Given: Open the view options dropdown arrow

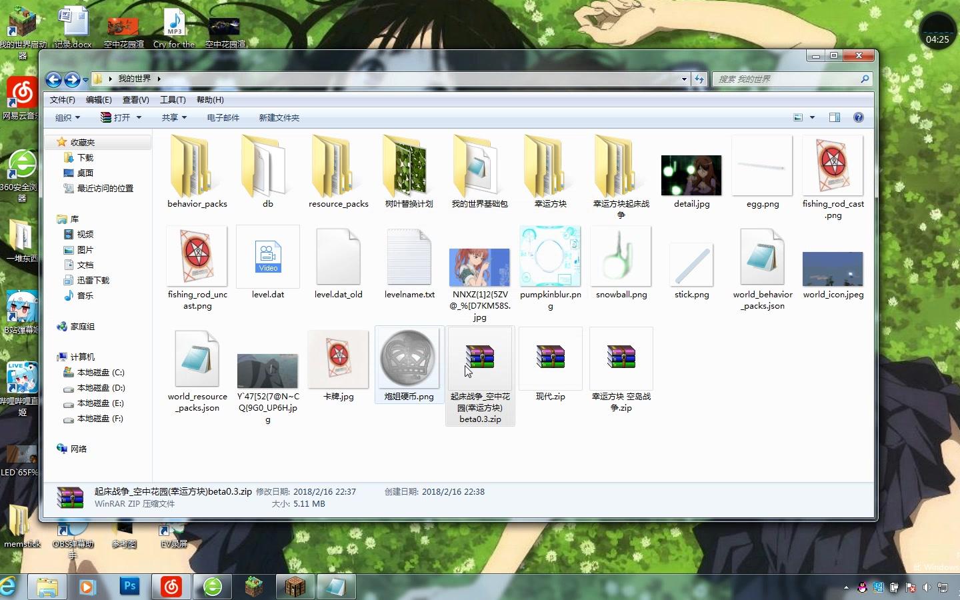Looking at the screenshot, I should point(812,117).
